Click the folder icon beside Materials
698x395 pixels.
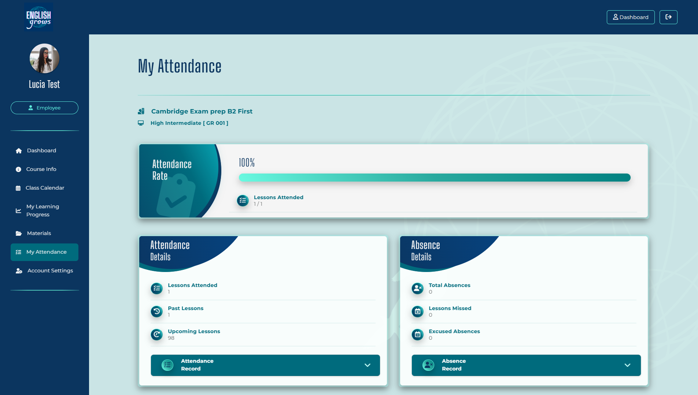point(19,234)
